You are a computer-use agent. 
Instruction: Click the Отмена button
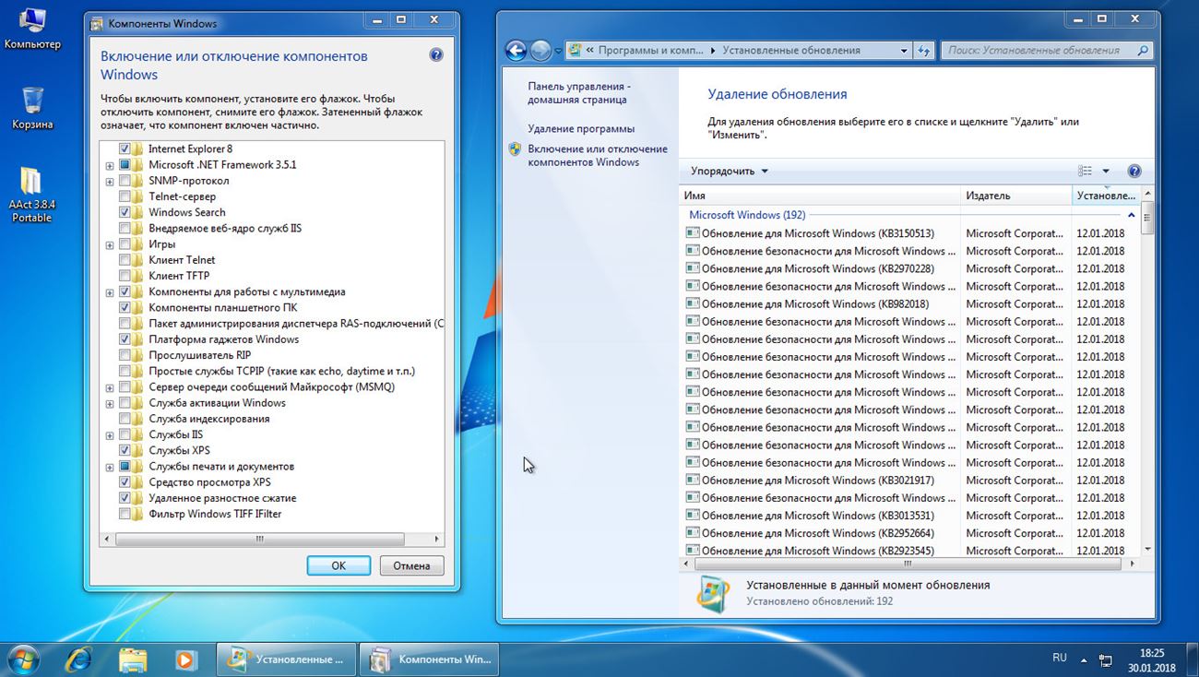[x=411, y=565]
